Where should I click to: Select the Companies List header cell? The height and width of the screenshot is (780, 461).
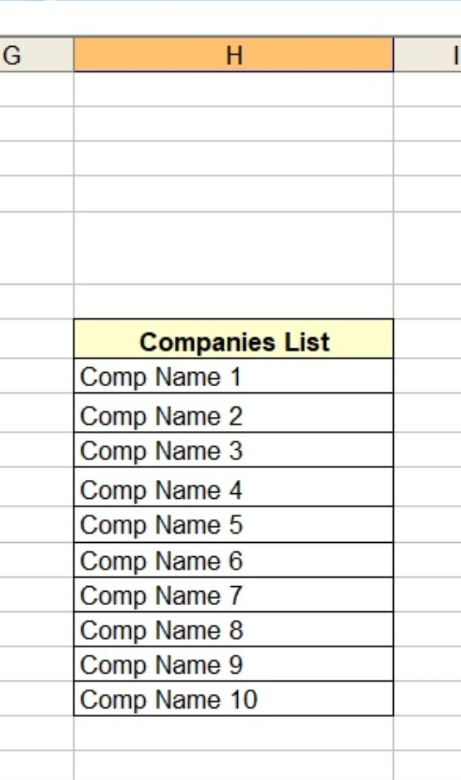(x=233, y=341)
